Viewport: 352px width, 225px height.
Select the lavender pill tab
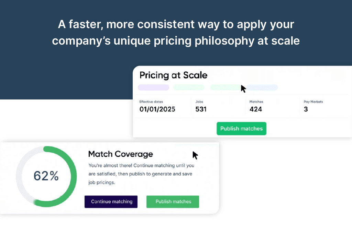click(153, 87)
